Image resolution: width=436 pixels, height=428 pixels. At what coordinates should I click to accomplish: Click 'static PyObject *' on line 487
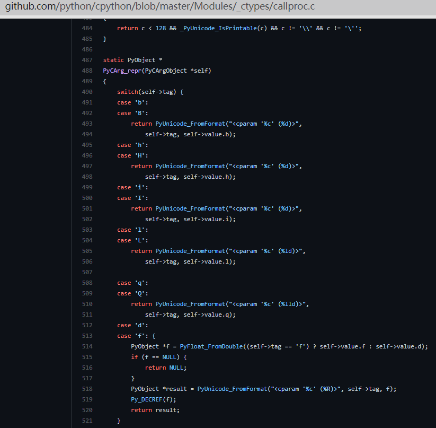click(x=132, y=60)
